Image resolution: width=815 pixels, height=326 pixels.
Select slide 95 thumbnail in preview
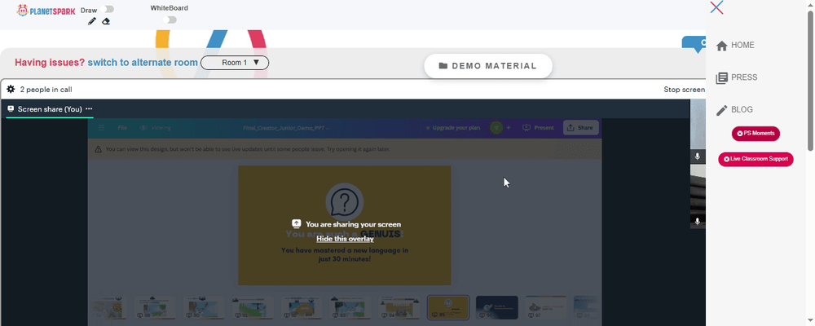pos(448,308)
